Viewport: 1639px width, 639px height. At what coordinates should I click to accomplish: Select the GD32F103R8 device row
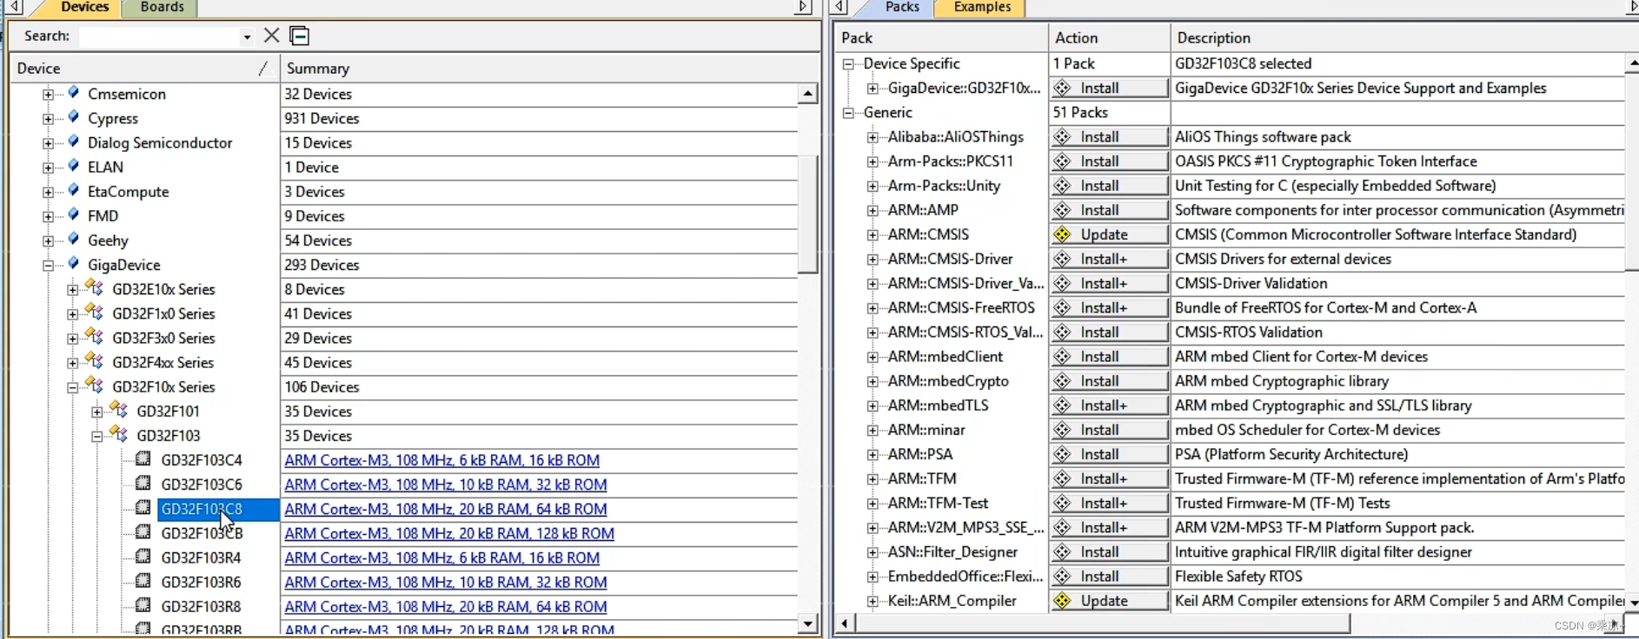point(201,607)
